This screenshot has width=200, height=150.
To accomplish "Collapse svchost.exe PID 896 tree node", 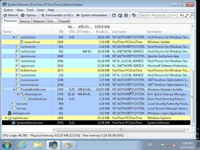I will click(14, 37).
